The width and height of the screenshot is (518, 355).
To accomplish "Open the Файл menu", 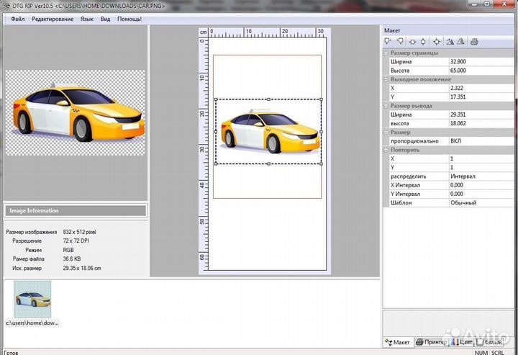I will pos(17,19).
